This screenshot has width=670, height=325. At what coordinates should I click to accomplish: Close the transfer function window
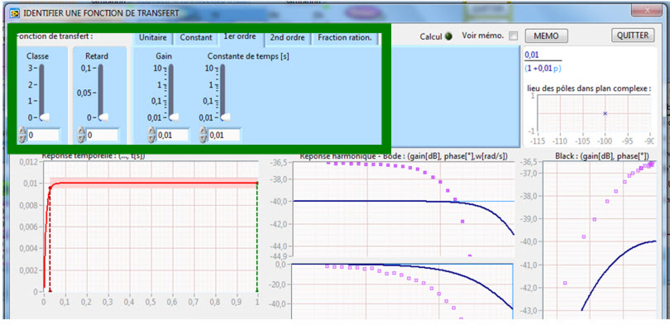point(647,10)
